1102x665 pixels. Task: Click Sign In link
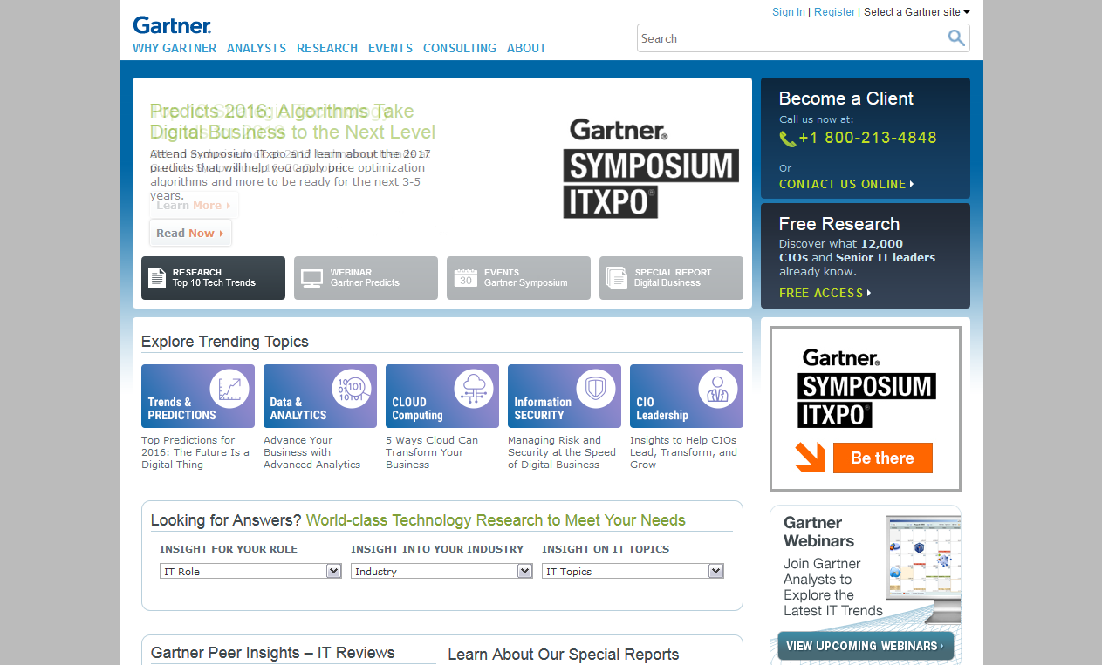[789, 12]
